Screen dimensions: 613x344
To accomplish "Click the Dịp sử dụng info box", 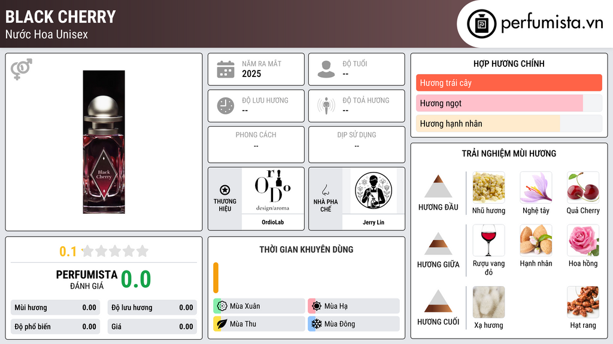I will [357, 145].
